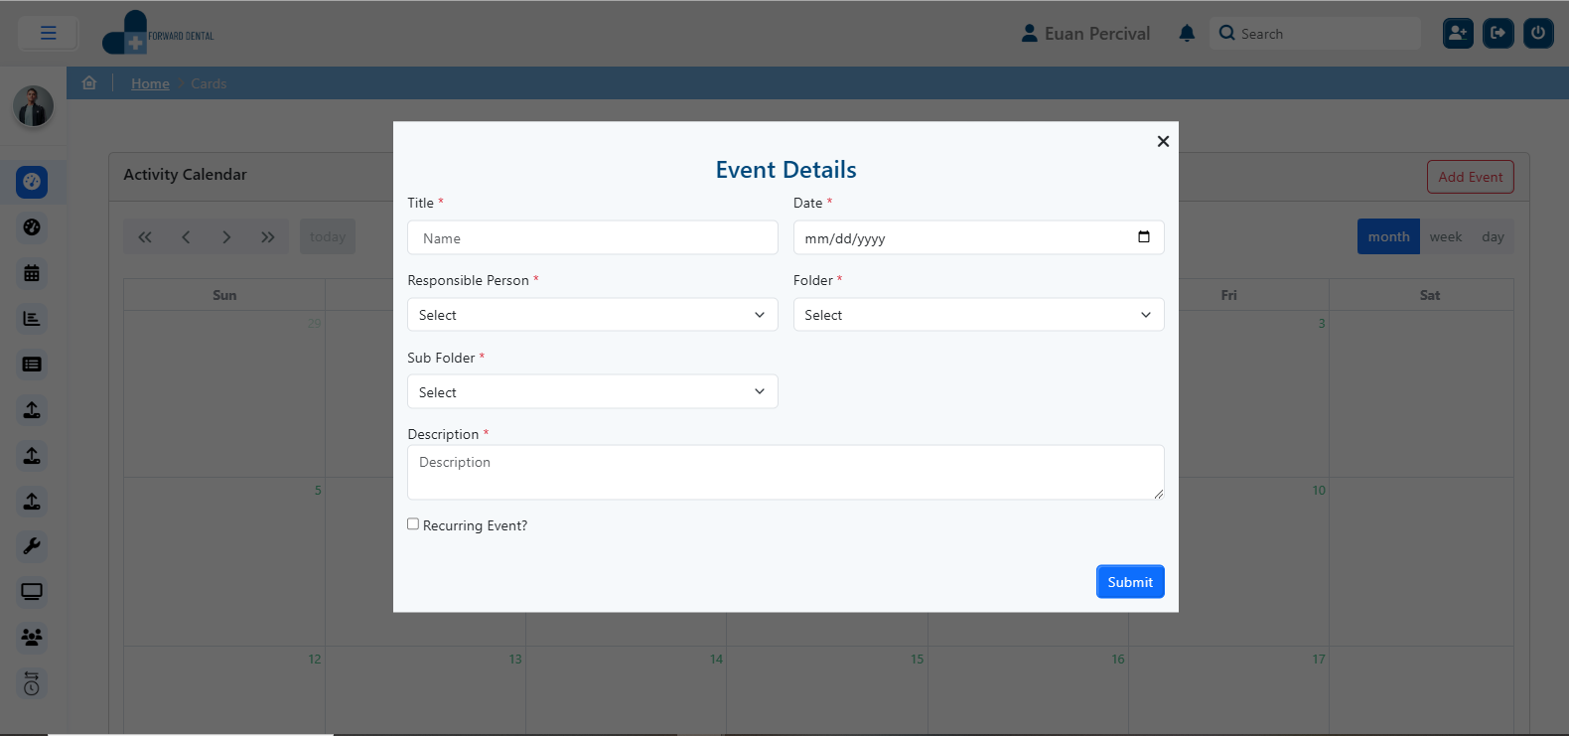Click the Cards breadcrumb item
The width and height of the screenshot is (1569, 736).
pos(209,83)
